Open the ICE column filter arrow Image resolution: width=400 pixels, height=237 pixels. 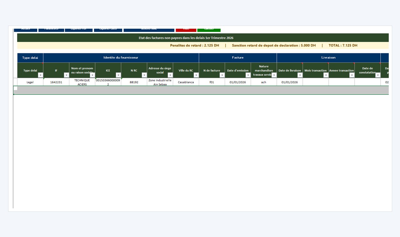point(118,75)
